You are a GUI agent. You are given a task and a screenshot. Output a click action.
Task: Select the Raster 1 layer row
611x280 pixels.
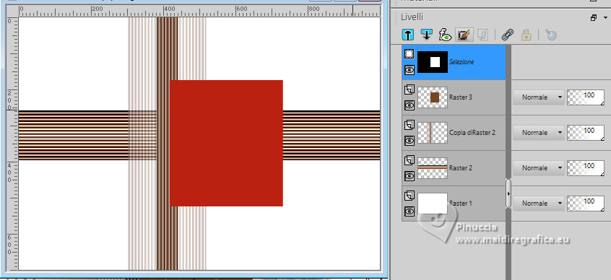pyautogui.click(x=454, y=204)
